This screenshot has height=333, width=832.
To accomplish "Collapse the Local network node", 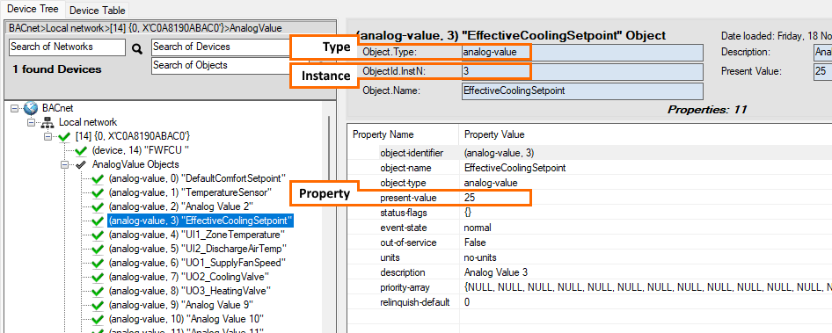I will pyautogui.click(x=32, y=122).
